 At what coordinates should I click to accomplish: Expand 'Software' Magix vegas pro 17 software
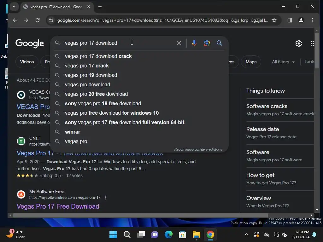[280, 156]
